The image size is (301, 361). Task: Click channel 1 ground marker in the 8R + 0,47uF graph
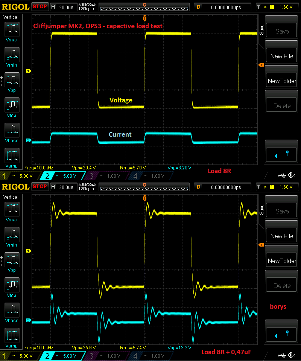(x=28, y=251)
